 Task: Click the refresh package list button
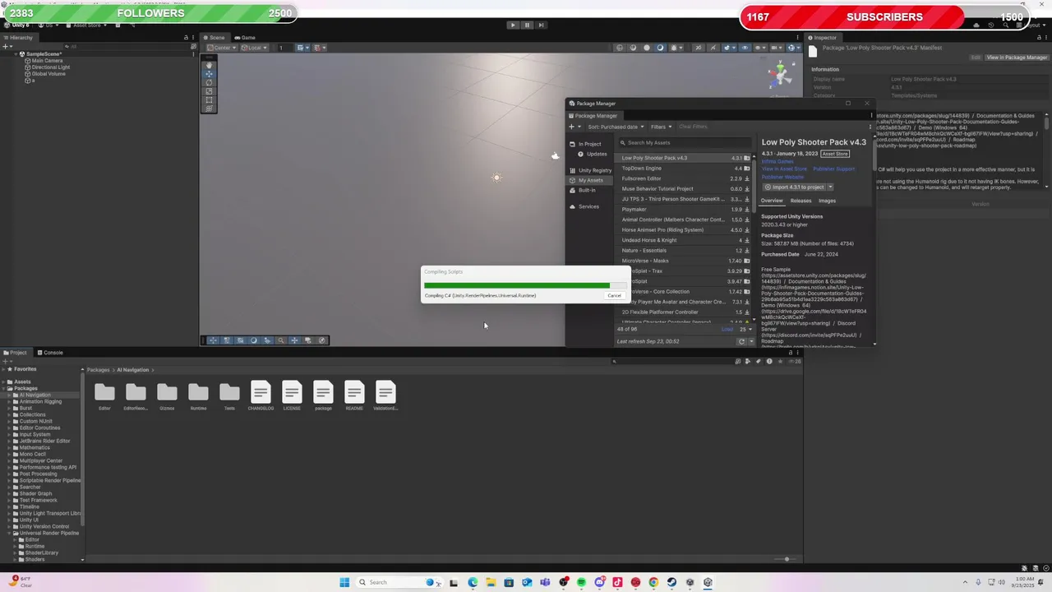point(741,341)
